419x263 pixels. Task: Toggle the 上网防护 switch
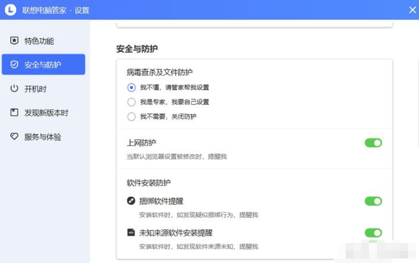pyautogui.click(x=374, y=143)
